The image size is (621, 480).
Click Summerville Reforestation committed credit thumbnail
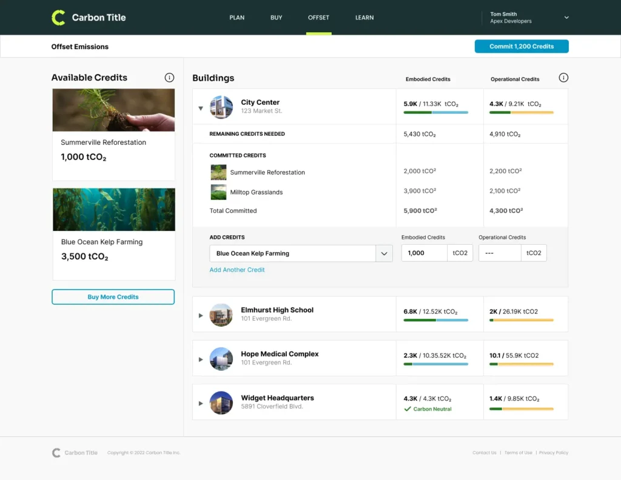pyautogui.click(x=218, y=173)
